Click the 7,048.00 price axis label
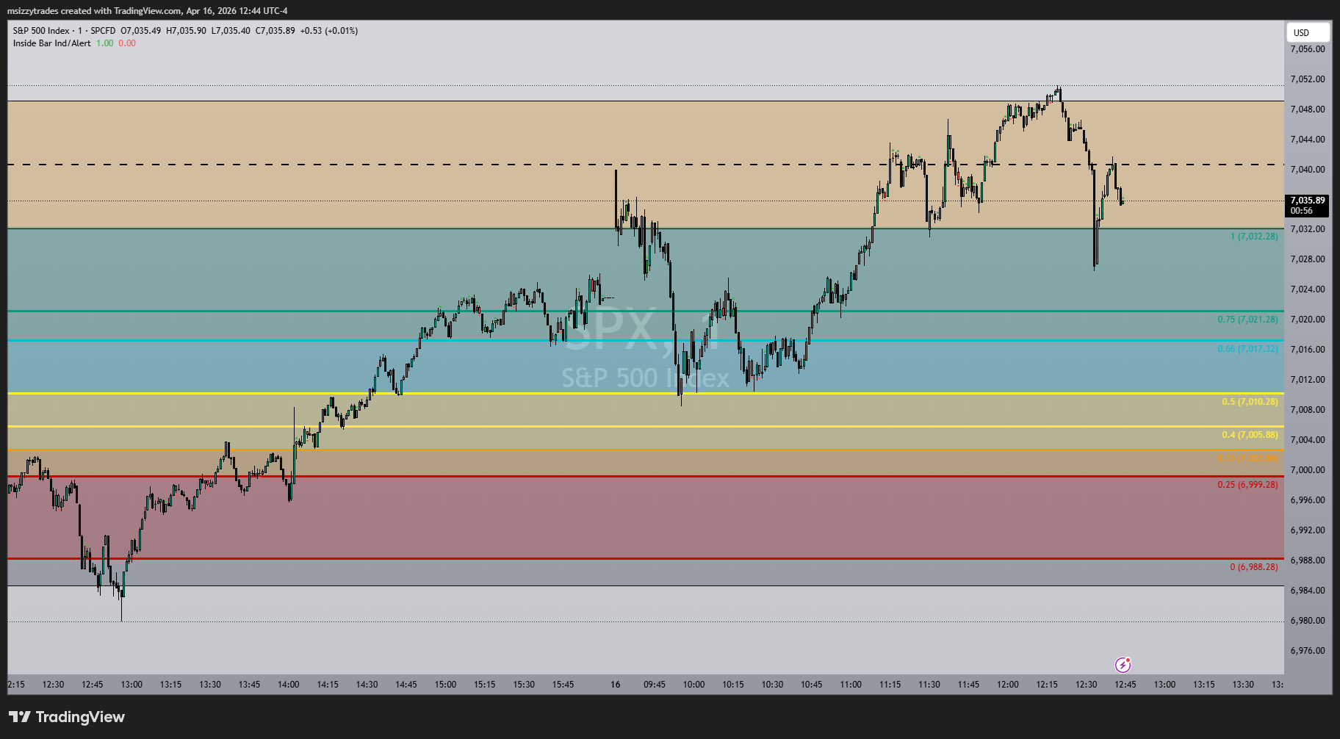 1308,109
